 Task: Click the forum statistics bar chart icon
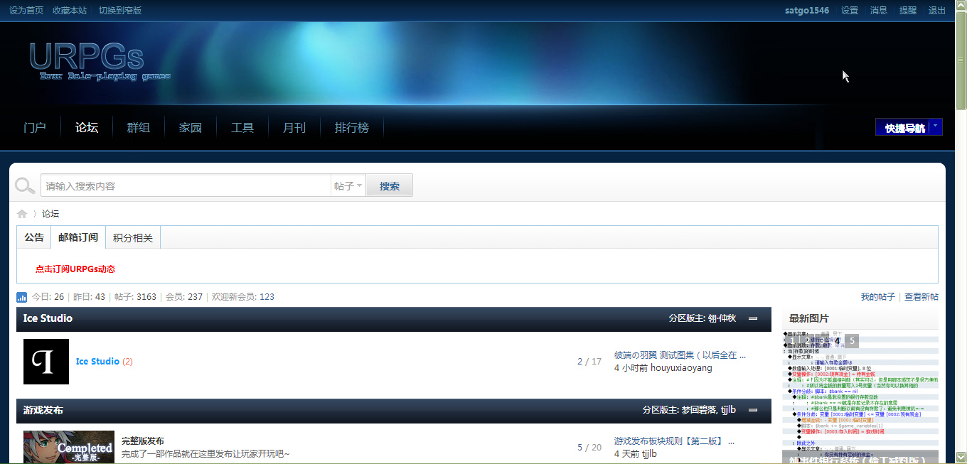pyautogui.click(x=22, y=297)
